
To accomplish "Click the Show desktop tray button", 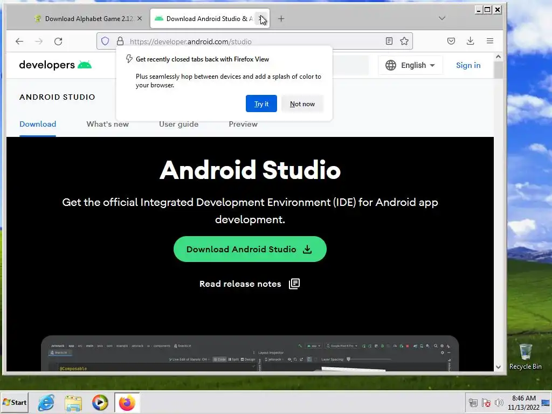I will point(546,402).
